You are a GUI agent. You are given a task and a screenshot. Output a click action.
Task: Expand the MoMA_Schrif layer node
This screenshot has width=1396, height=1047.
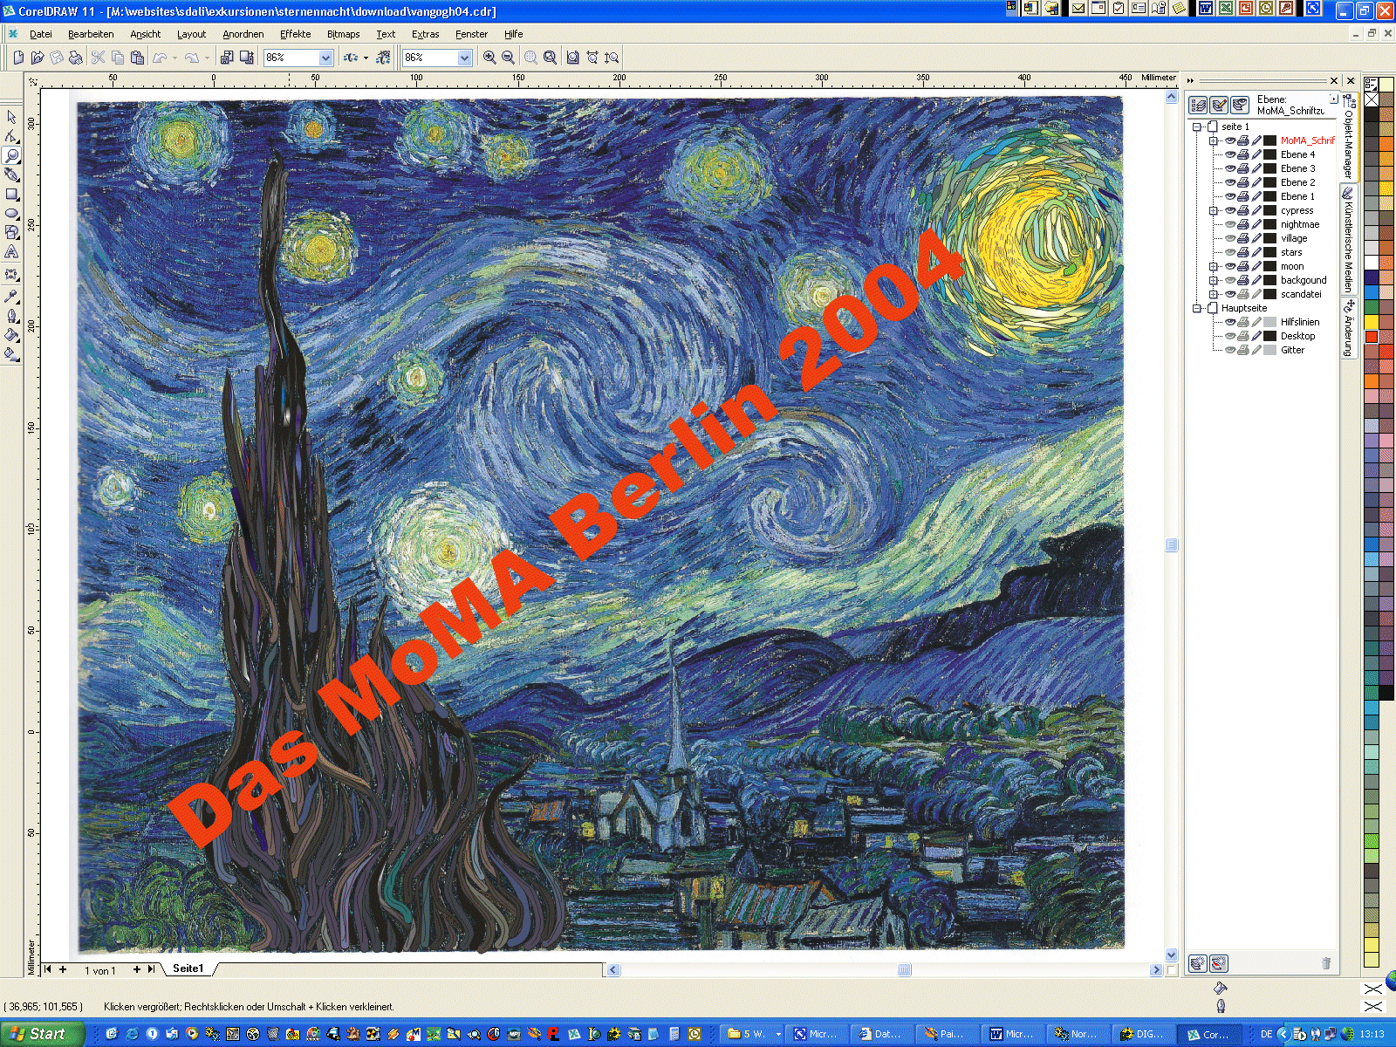[x=1214, y=140]
